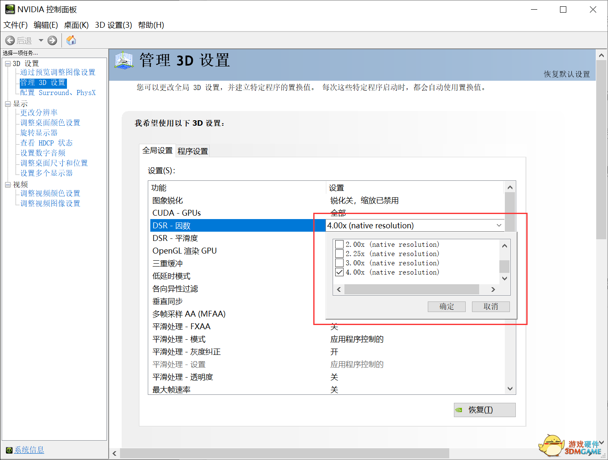Select 调整视频颜色设置 tree item
Viewport: 608px width, 460px height.
tap(50, 193)
